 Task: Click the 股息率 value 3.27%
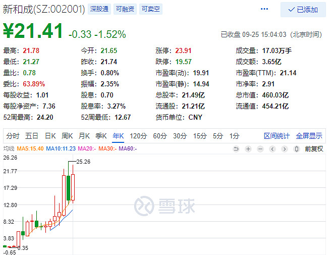point(117,106)
